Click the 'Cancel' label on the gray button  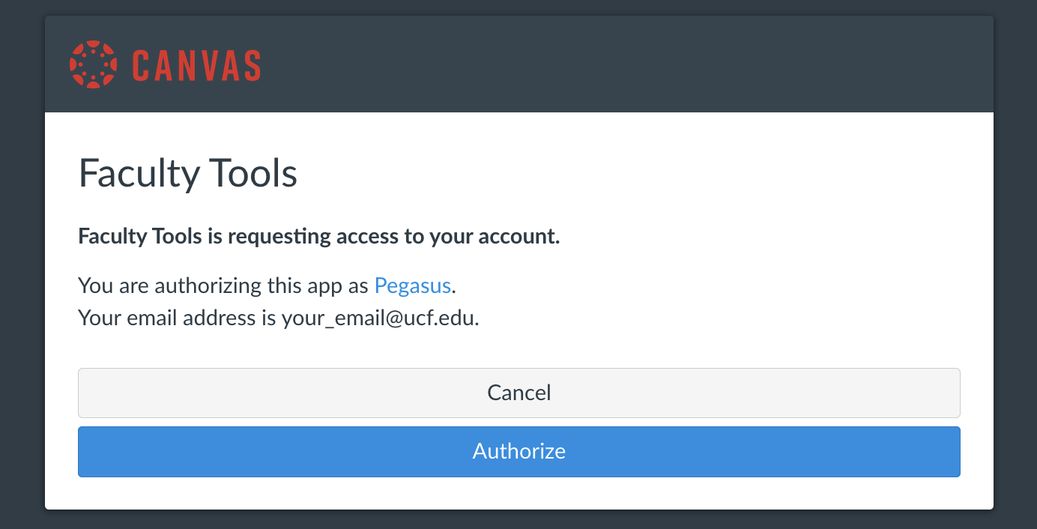coord(519,393)
